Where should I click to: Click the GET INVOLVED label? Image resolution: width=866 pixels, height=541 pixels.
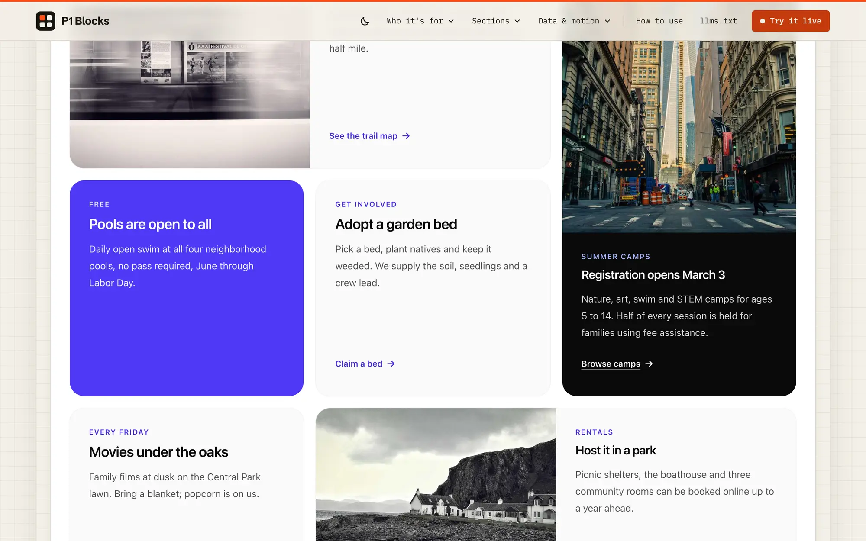click(366, 204)
